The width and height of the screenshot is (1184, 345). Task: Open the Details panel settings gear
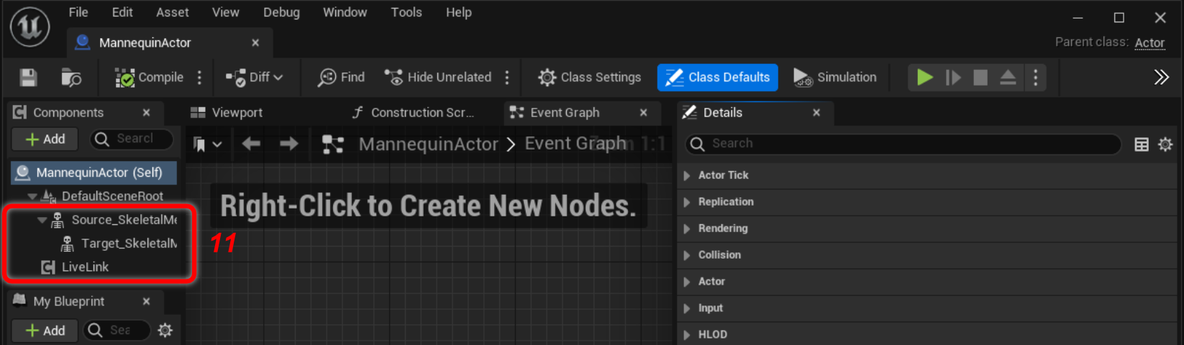1165,144
